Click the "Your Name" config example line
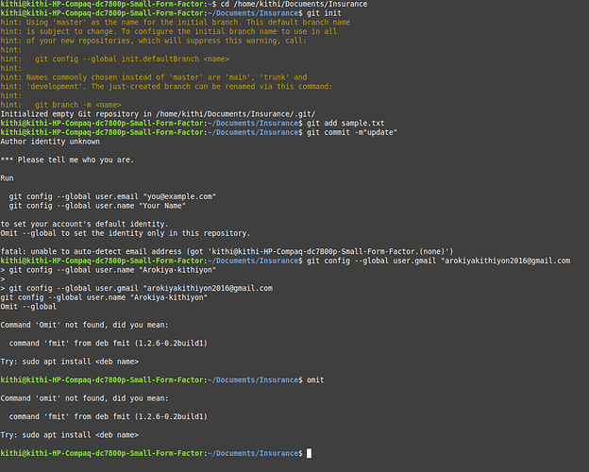 97,206
